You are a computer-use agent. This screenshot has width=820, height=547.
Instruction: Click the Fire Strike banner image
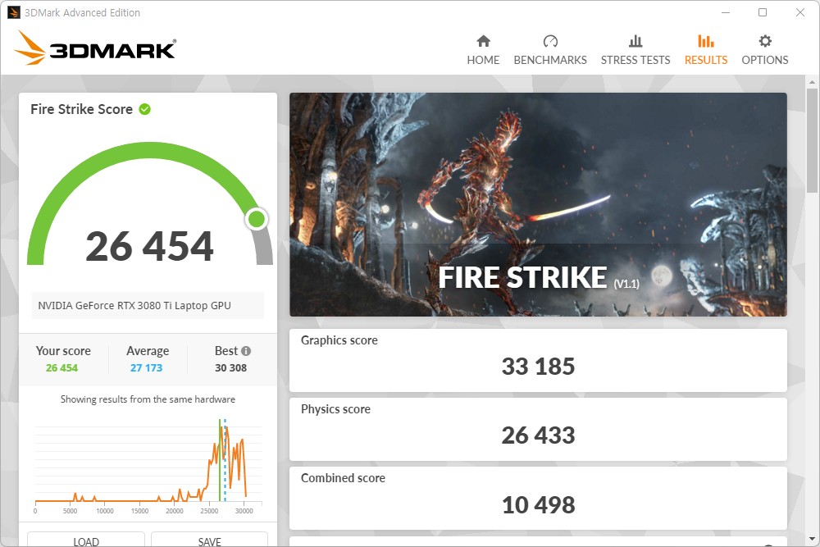click(538, 204)
